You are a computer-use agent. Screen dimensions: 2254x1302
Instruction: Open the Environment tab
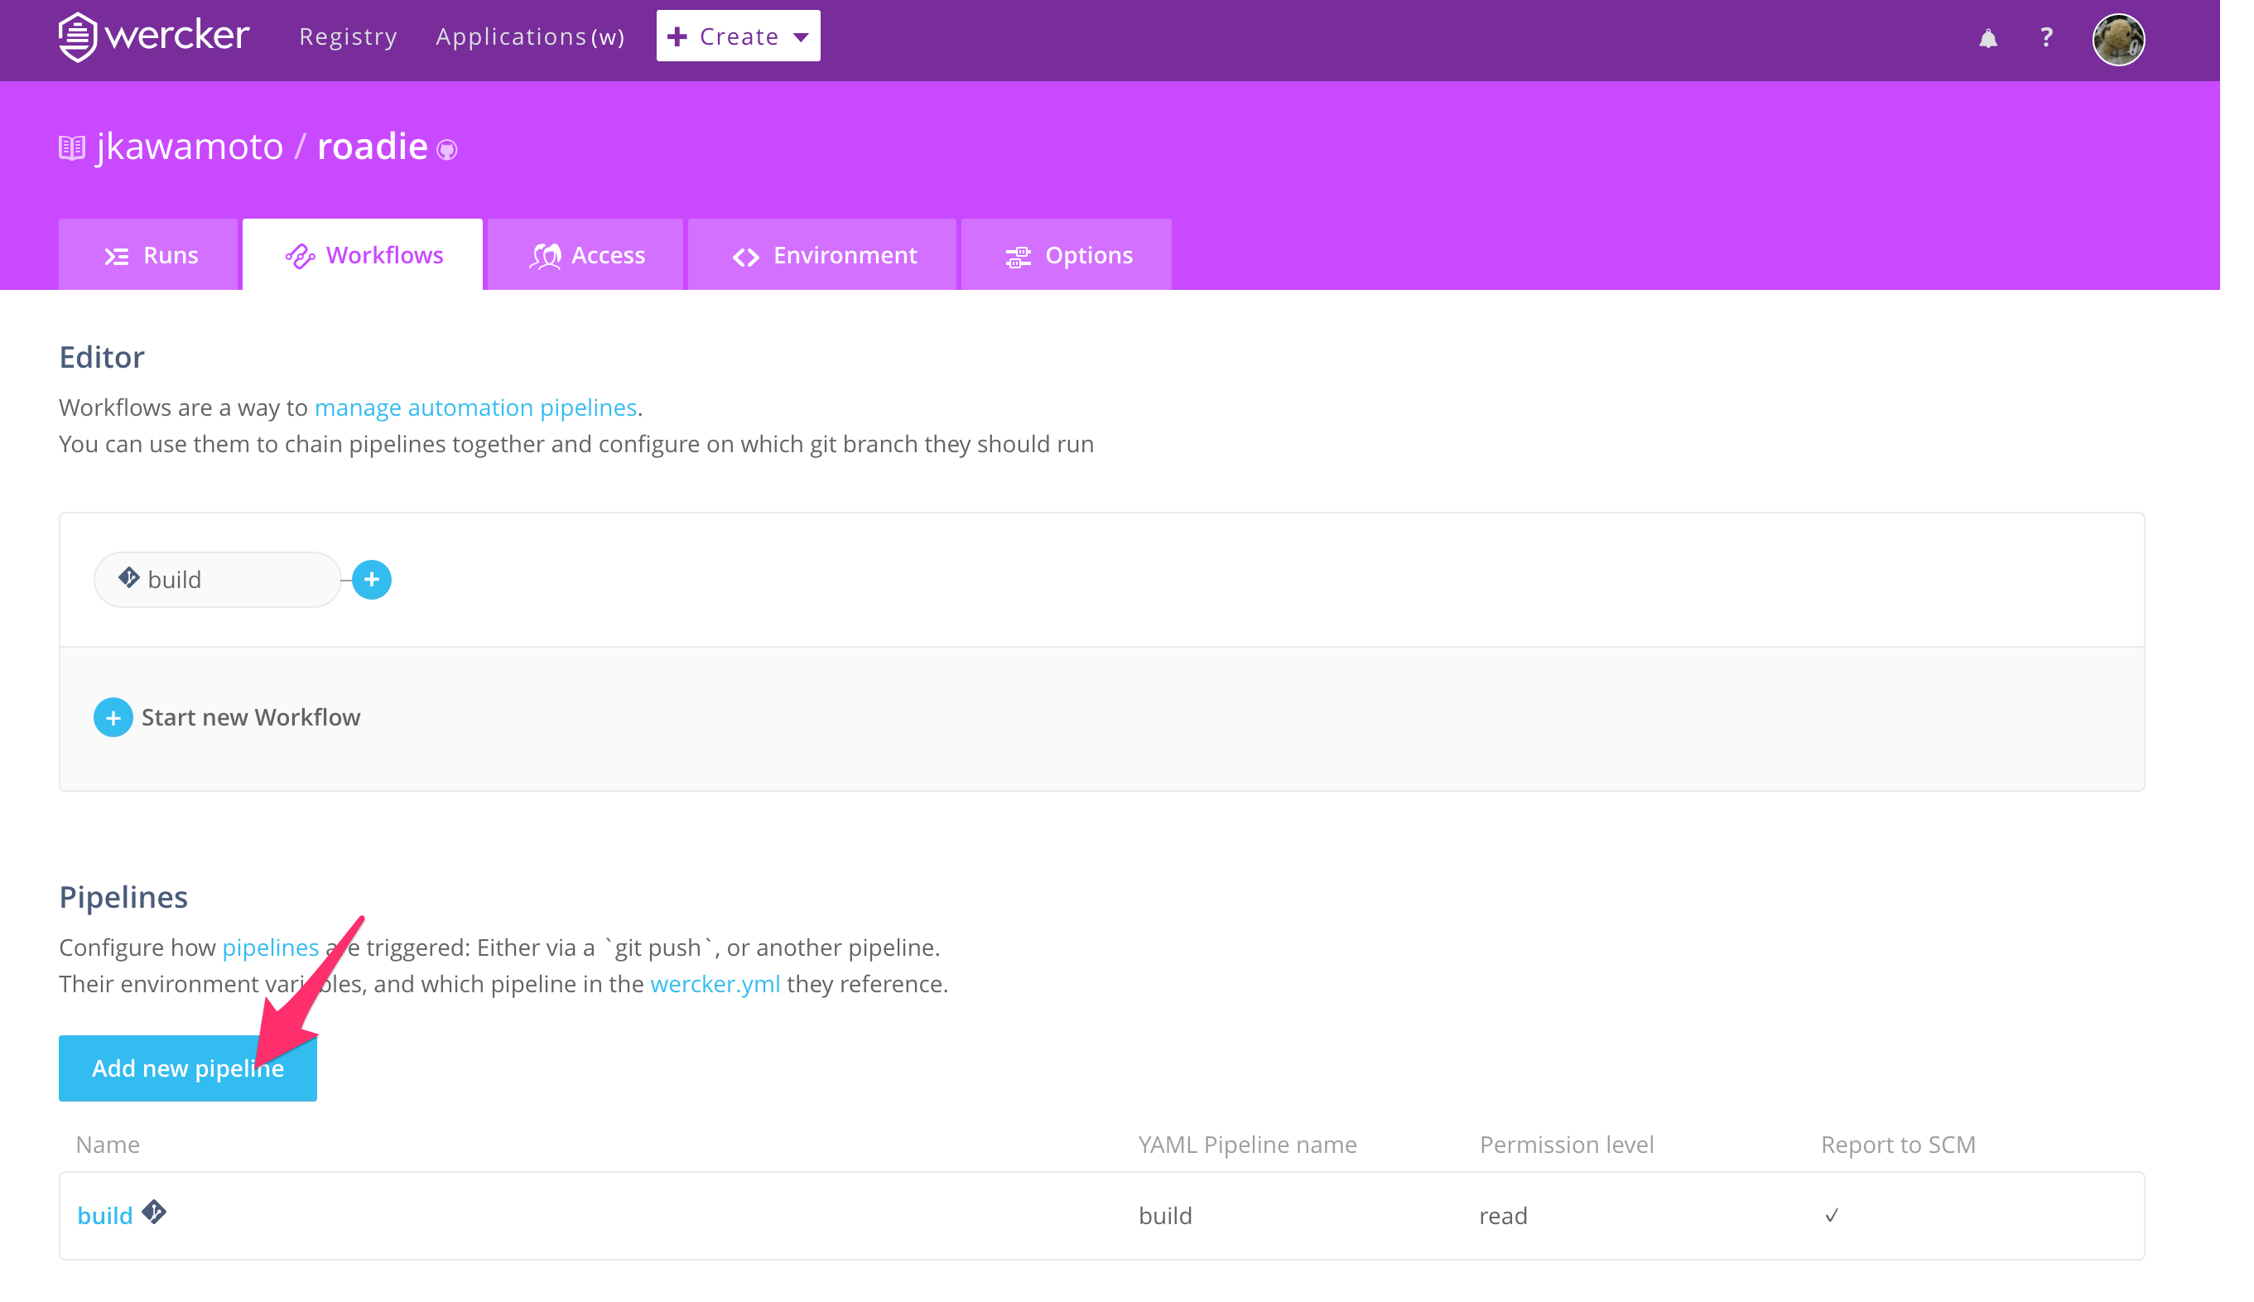[822, 256]
